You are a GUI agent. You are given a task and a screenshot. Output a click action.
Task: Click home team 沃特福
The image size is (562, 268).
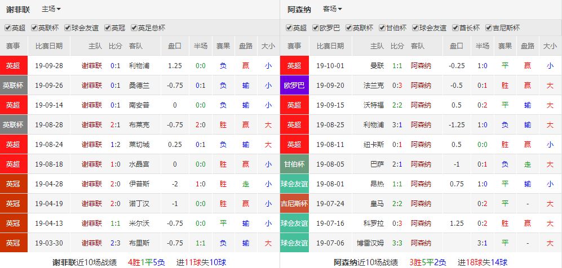tap(374, 105)
